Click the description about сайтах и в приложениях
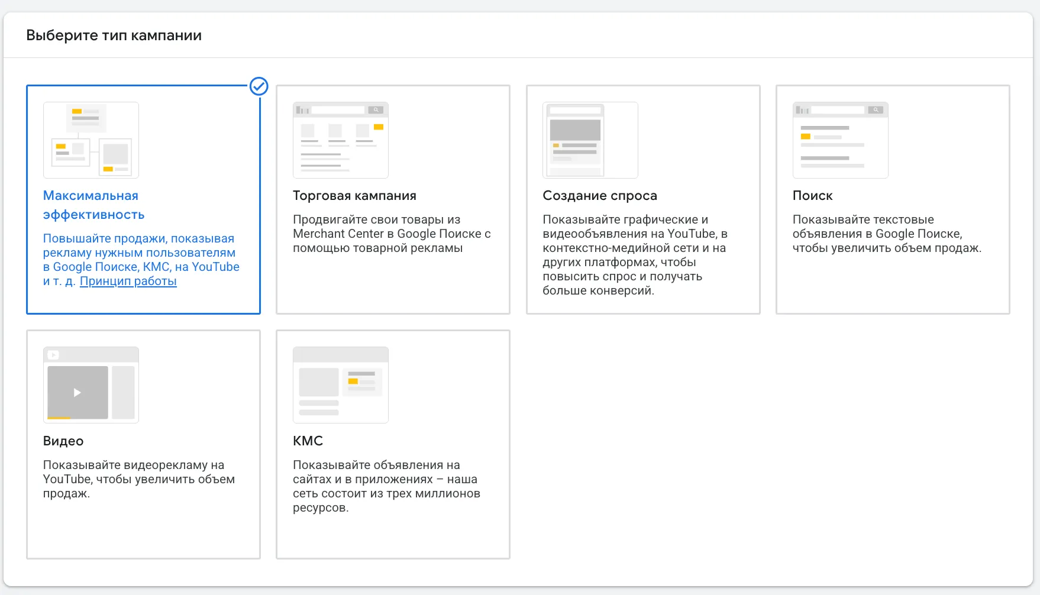This screenshot has height=595, width=1040. point(386,486)
